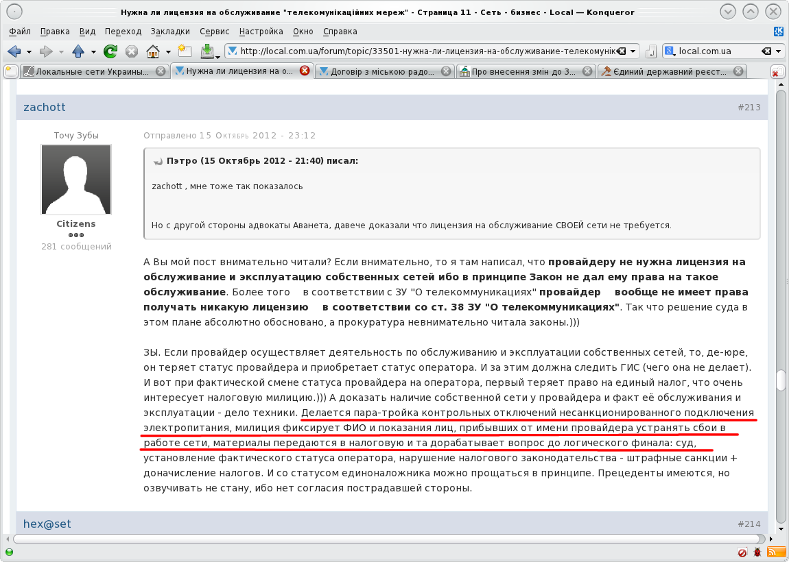Screen dimensions: 789x562
Task: Open the Окно menu
Action: [x=303, y=31]
